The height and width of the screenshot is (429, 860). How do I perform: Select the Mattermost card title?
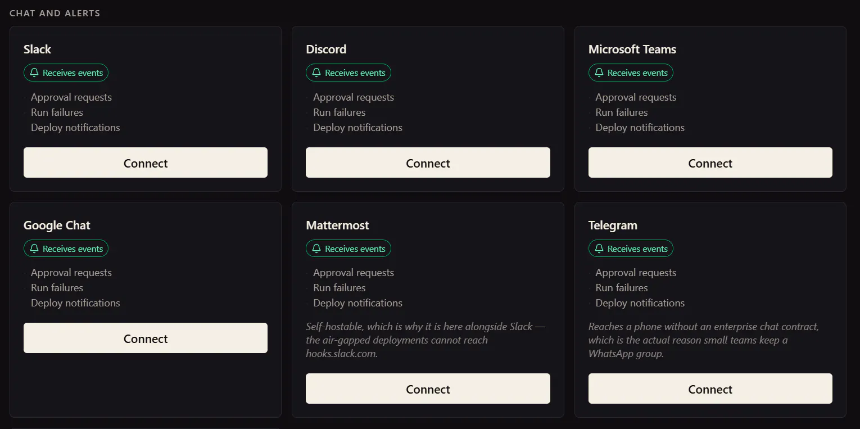coord(337,225)
